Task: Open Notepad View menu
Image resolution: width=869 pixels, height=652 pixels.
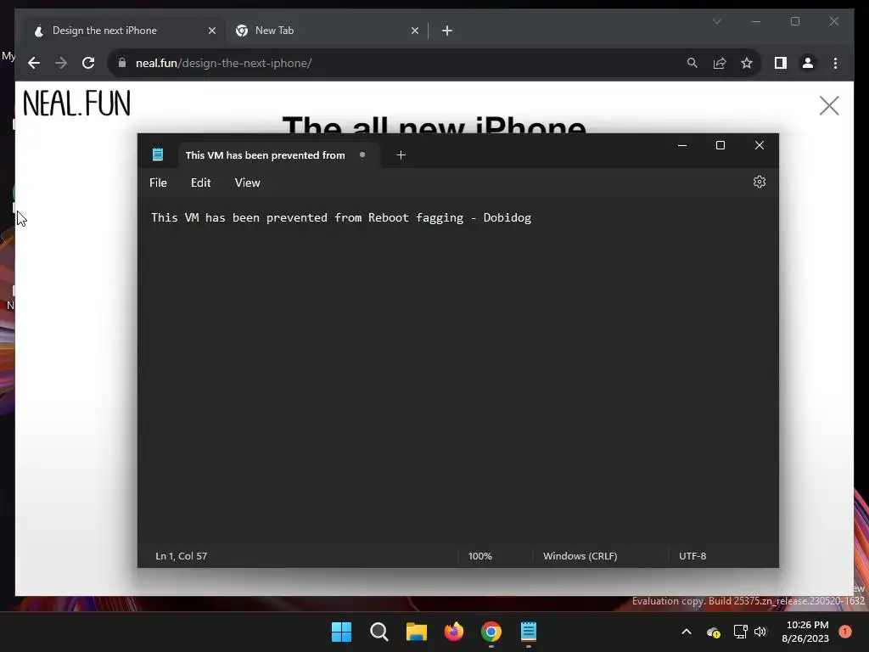Action: coord(247,183)
